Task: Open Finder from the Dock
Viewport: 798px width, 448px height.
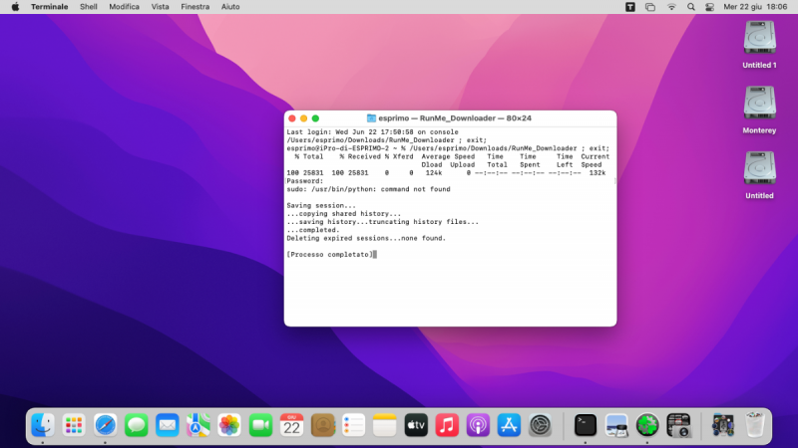Action: [x=43, y=426]
